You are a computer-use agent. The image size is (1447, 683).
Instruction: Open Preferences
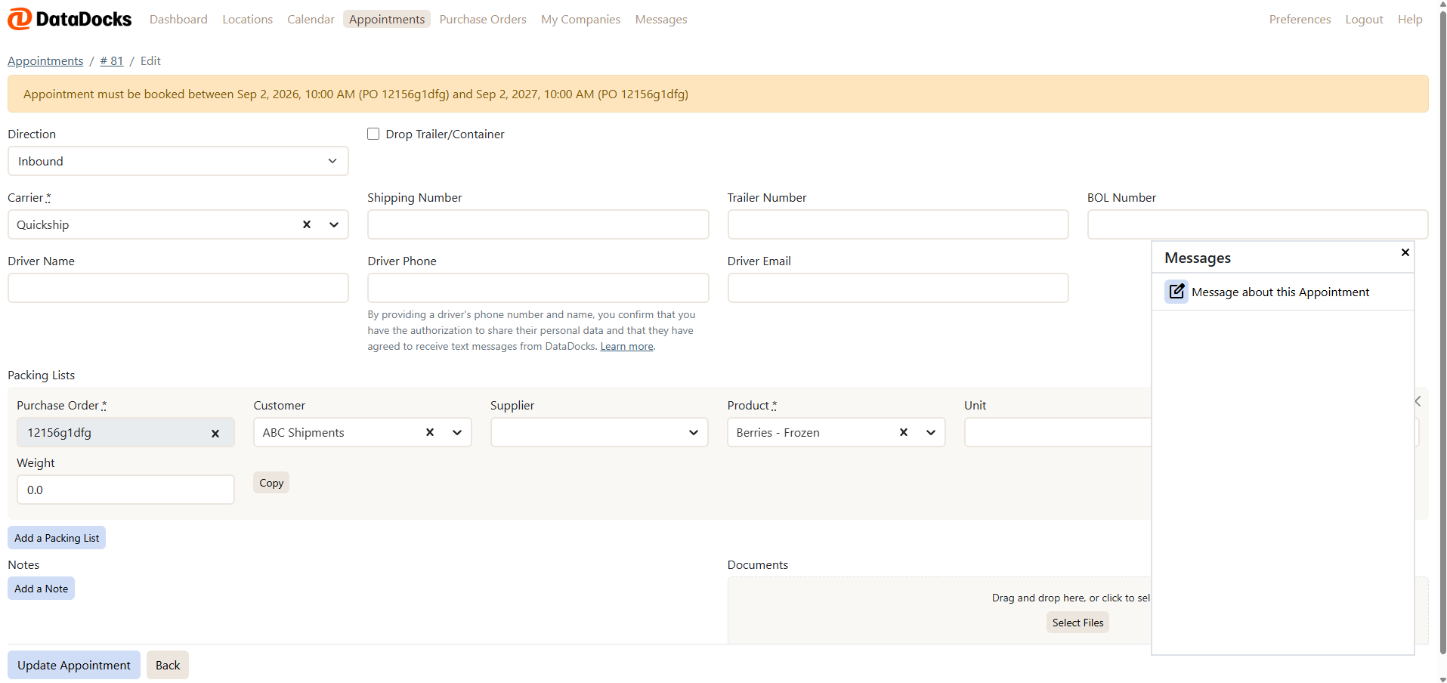1300,19
